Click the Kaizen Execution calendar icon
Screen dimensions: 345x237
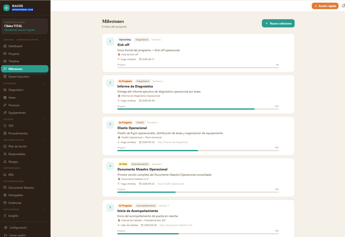point(5,76)
